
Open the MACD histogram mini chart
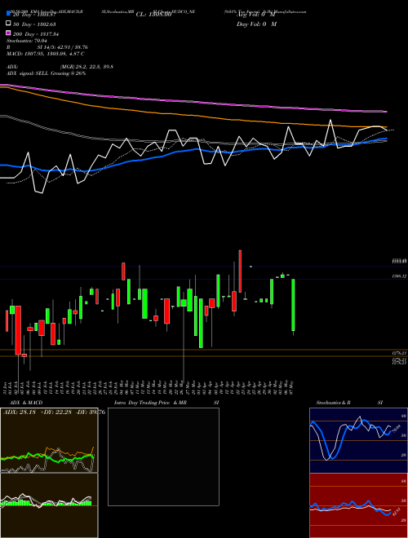point(49,505)
